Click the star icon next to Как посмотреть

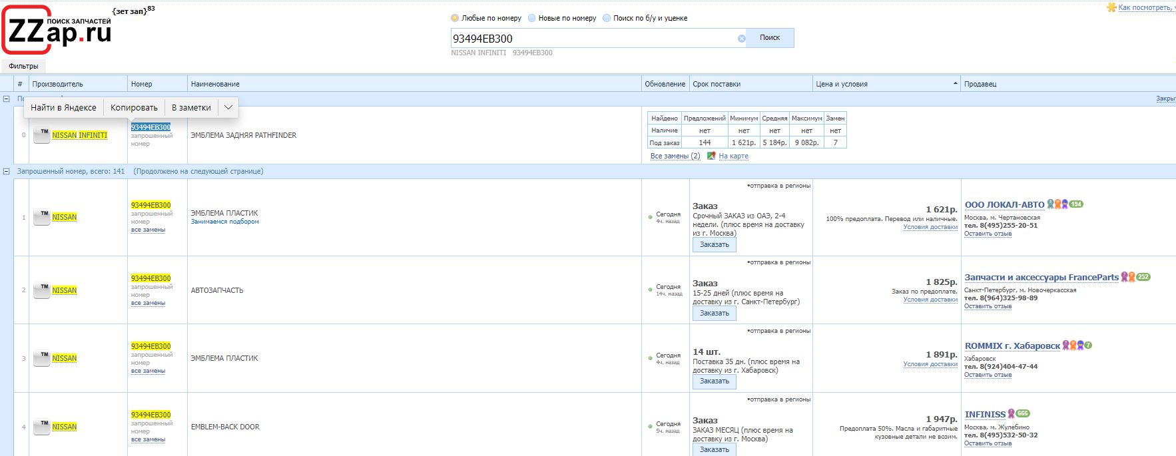pyautogui.click(x=1111, y=7)
